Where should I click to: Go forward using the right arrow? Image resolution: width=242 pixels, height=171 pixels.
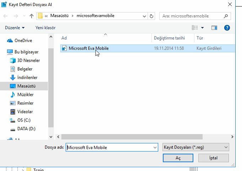click(x=16, y=16)
